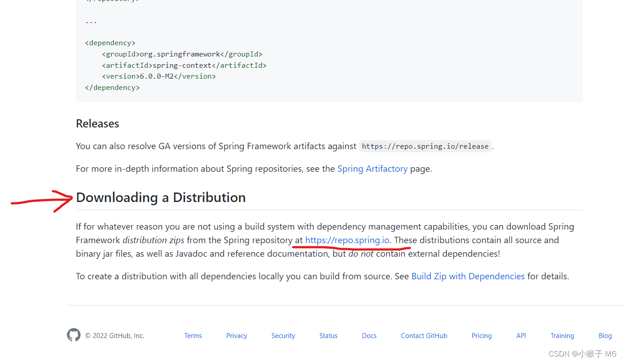Click the https://repo.spring.io/release inline code
Screen dimensions: 623x362
(425, 146)
